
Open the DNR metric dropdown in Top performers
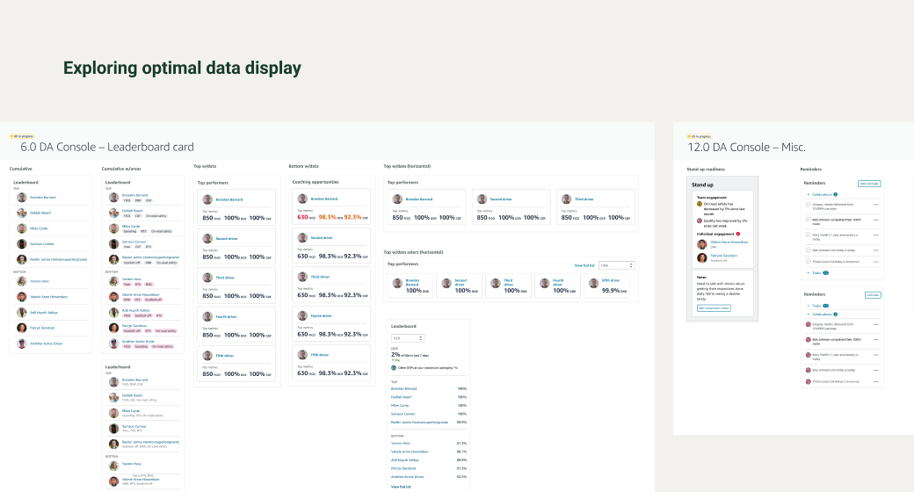click(x=616, y=264)
